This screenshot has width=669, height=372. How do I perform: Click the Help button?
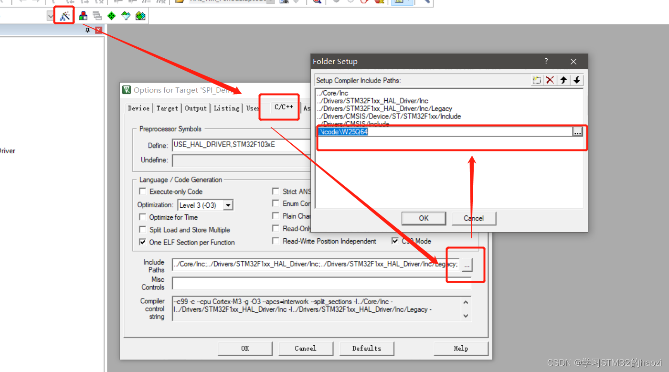coord(461,348)
